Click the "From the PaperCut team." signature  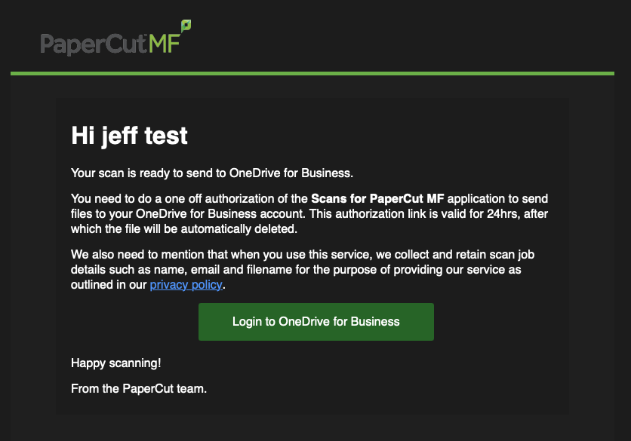click(138, 389)
